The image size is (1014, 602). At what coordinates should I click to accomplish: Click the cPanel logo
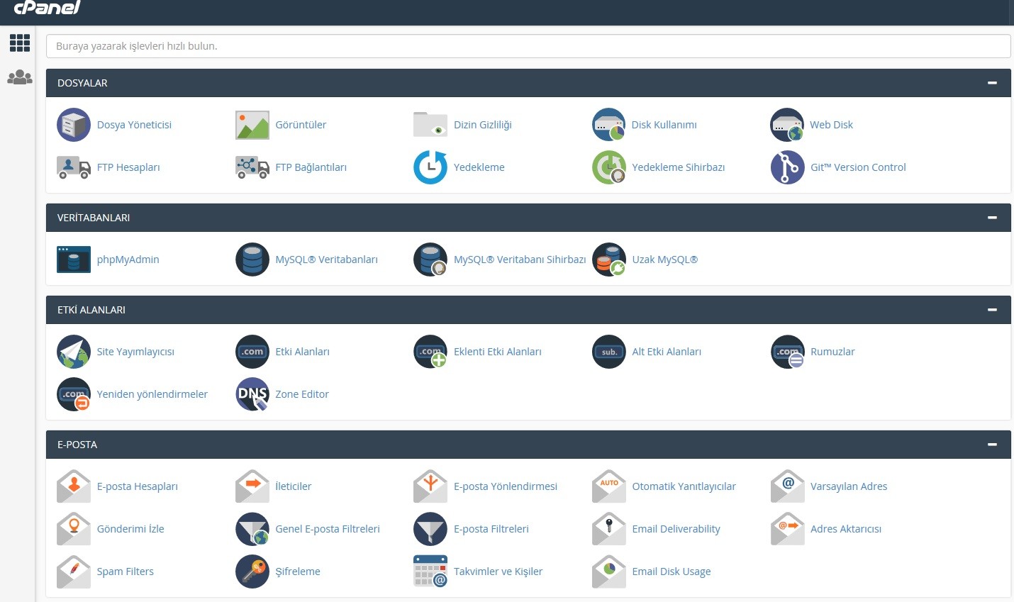tap(47, 7)
